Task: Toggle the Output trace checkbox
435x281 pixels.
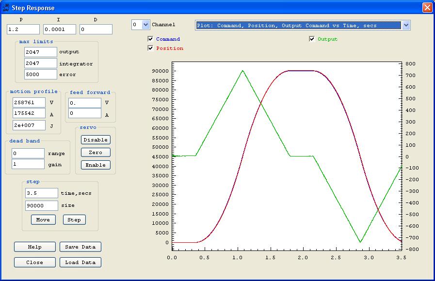Action: coord(312,39)
